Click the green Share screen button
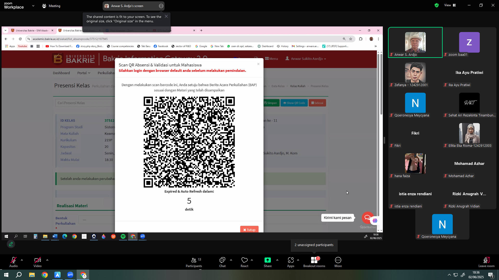 click(x=268, y=262)
